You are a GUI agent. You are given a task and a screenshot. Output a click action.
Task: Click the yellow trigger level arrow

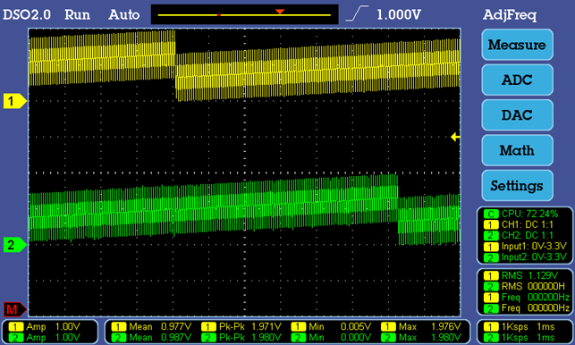455,137
